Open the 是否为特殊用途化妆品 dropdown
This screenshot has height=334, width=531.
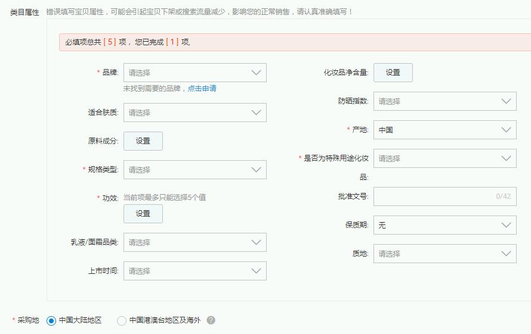click(x=444, y=158)
